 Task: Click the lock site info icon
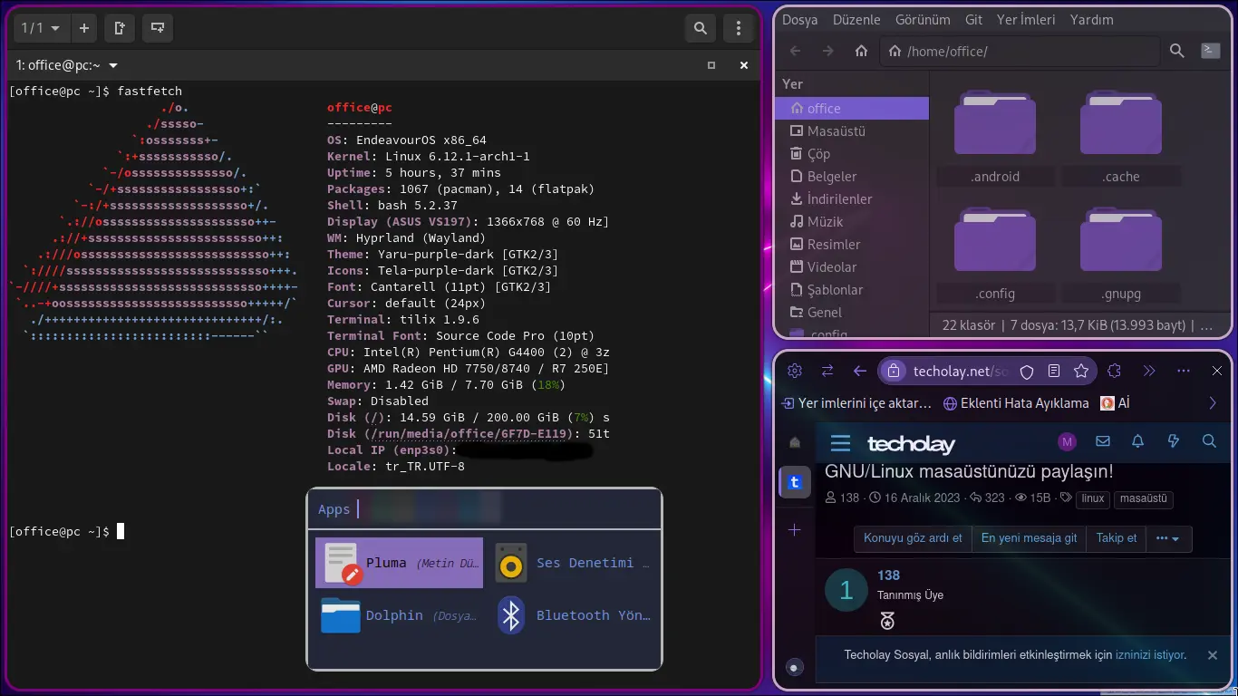click(x=893, y=371)
